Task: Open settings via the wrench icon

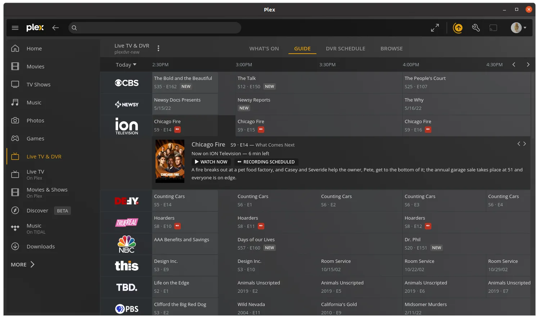Action: coord(476,28)
